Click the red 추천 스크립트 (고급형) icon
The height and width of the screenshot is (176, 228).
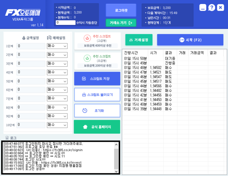point(87,38)
